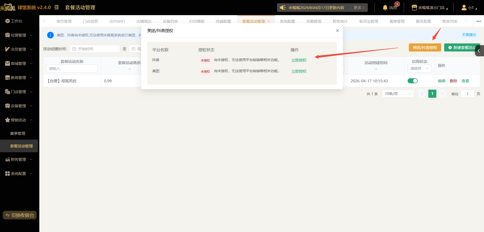Click the announcement speaker icon

pyautogui.click(x=283, y=8)
